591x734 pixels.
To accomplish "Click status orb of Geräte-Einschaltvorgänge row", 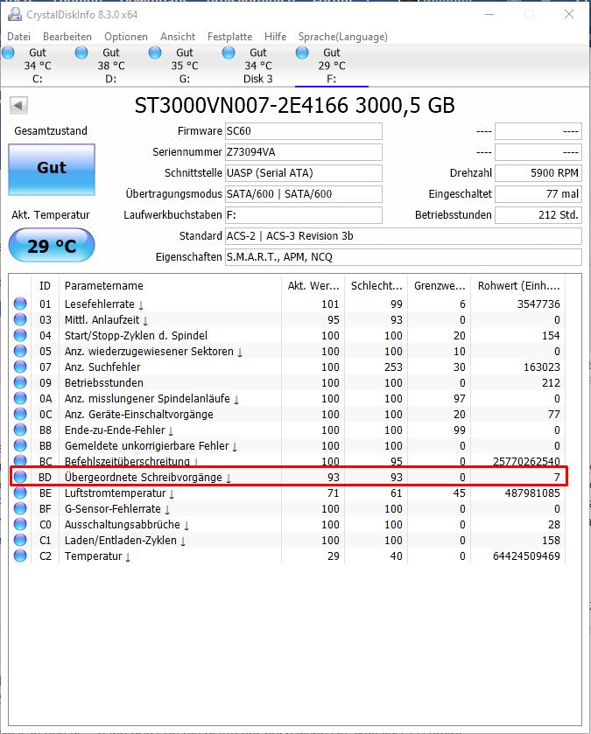I will pyautogui.click(x=20, y=415).
